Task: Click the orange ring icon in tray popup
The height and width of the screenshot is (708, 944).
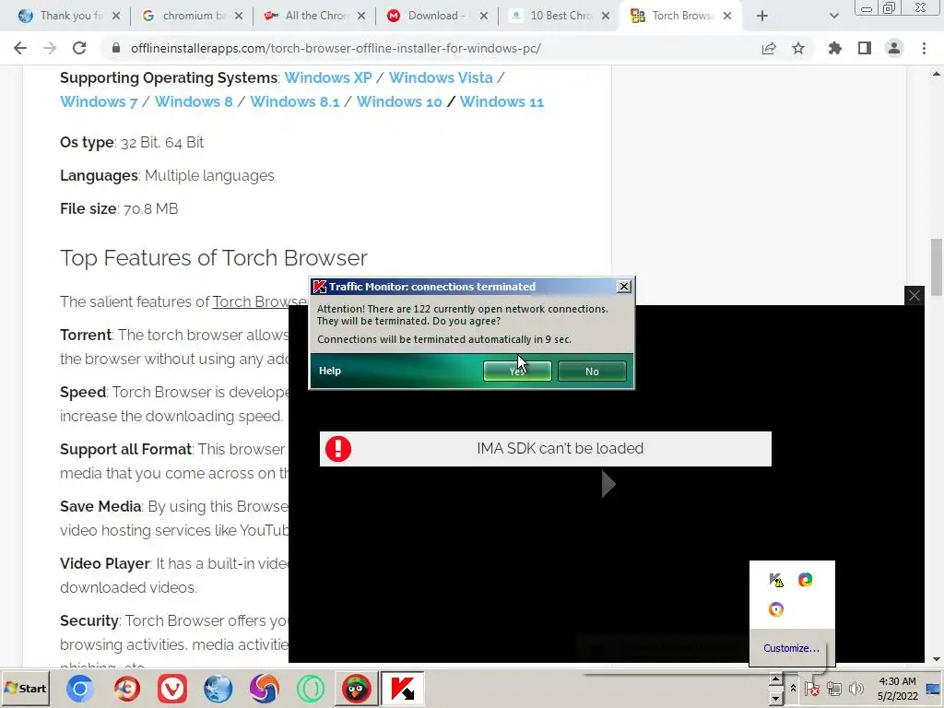Action: click(776, 609)
